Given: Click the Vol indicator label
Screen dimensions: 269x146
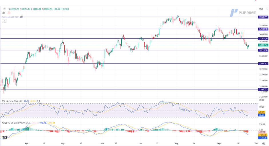Looking at the screenshot, I should point(3,13).
